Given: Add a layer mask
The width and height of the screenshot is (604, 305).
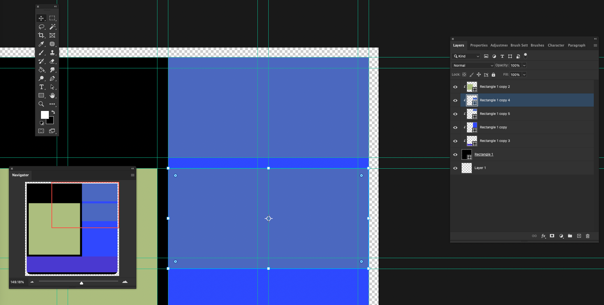Looking at the screenshot, I should pyautogui.click(x=552, y=236).
